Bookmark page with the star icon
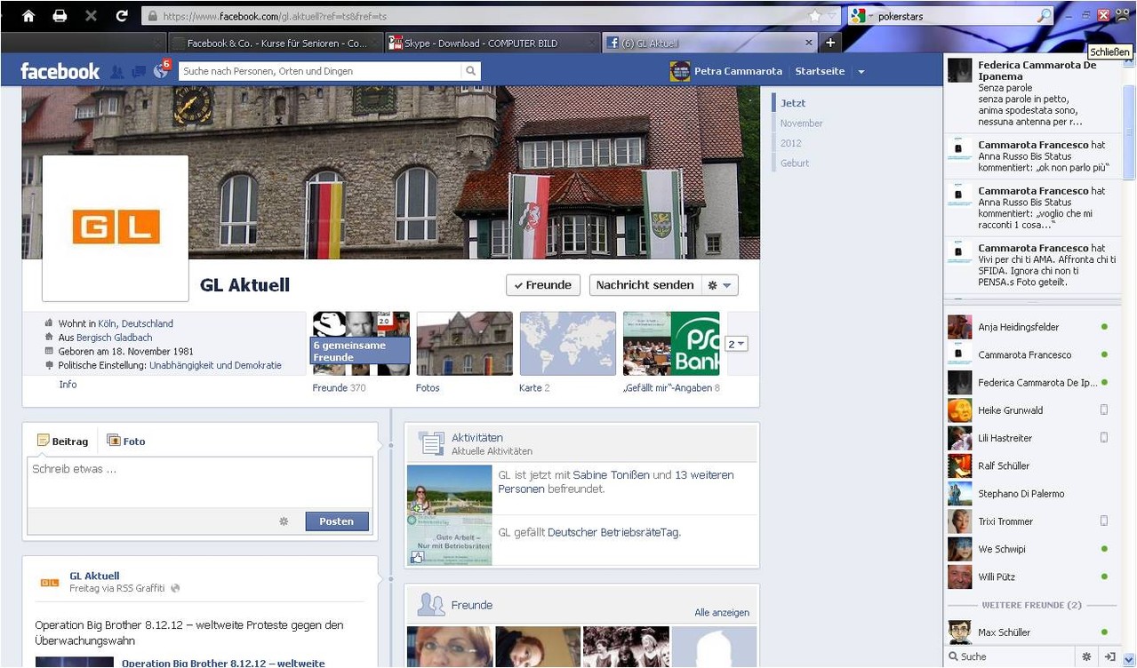This screenshot has width=1137, height=668. (814, 16)
